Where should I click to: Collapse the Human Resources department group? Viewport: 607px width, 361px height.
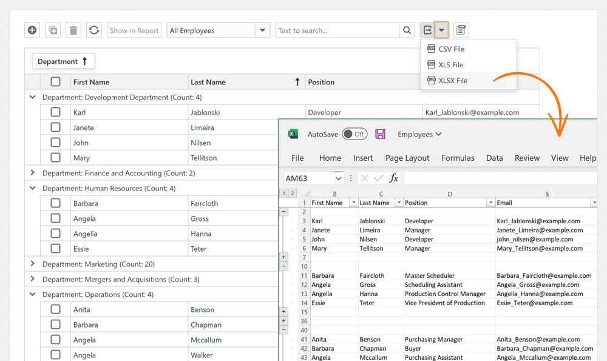(x=32, y=188)
